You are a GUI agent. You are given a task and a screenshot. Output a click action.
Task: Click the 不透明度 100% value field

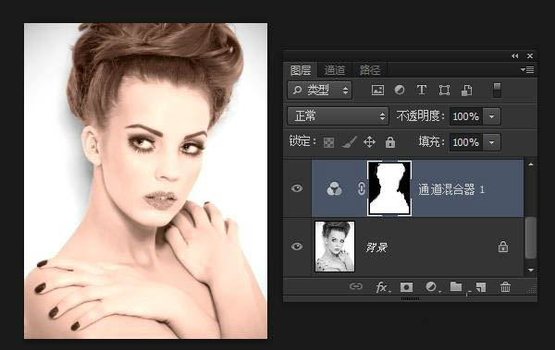pos(466,116)
